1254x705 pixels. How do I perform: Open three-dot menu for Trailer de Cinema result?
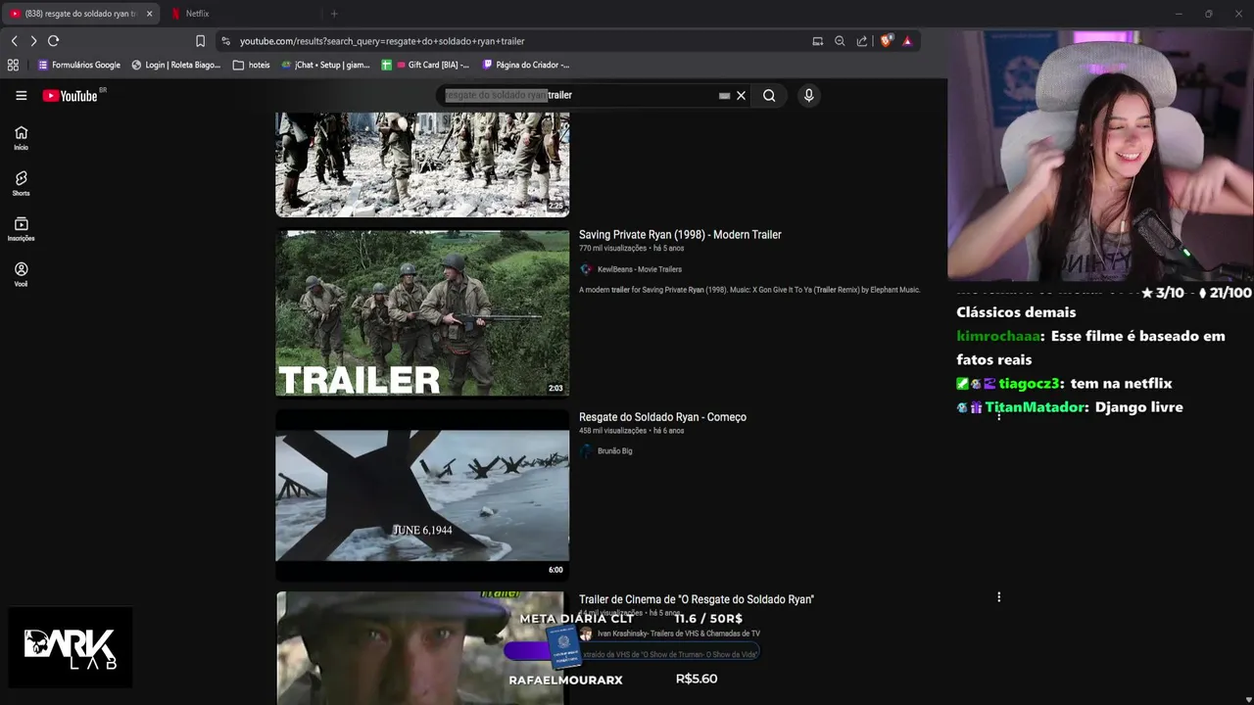point(999,597)
